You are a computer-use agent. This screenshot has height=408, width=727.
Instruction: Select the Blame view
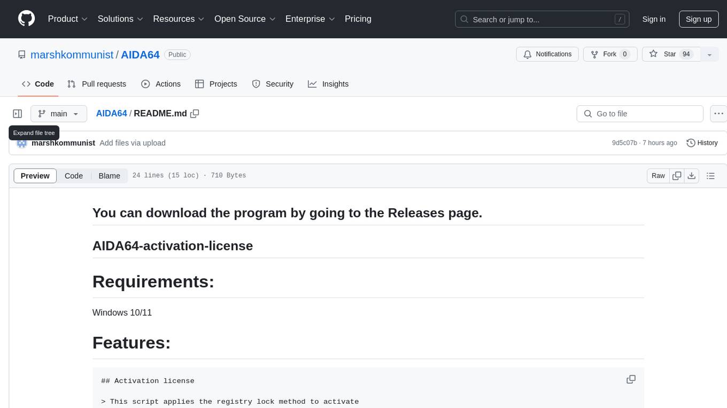[x=110, y=176]
